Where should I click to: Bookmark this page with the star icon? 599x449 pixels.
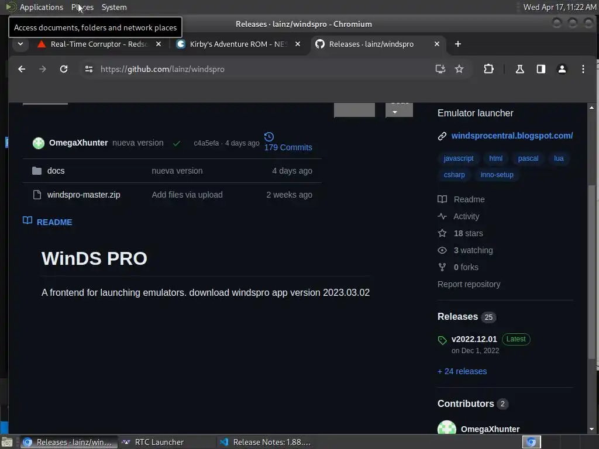[459, 69]
